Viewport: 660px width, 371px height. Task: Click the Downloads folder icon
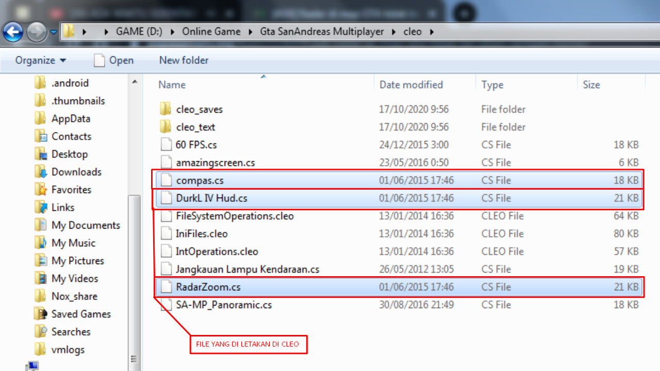[x=41, y=172]
